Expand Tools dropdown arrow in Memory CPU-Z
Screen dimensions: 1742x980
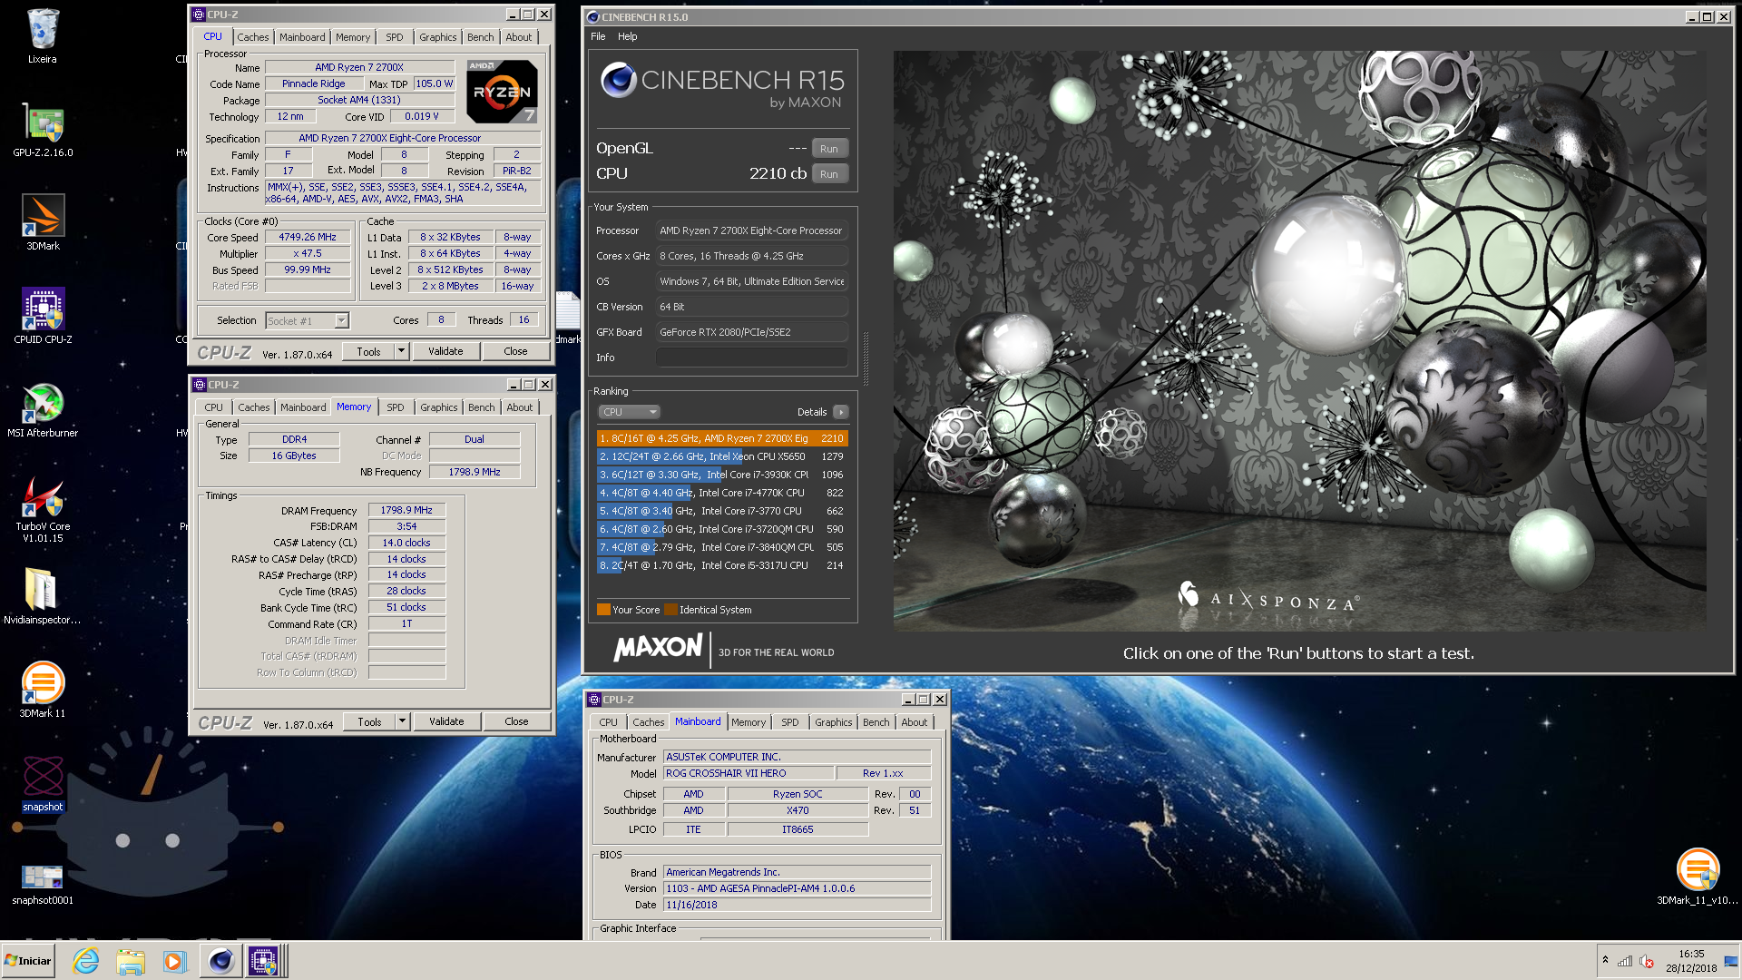coord(402,721)
